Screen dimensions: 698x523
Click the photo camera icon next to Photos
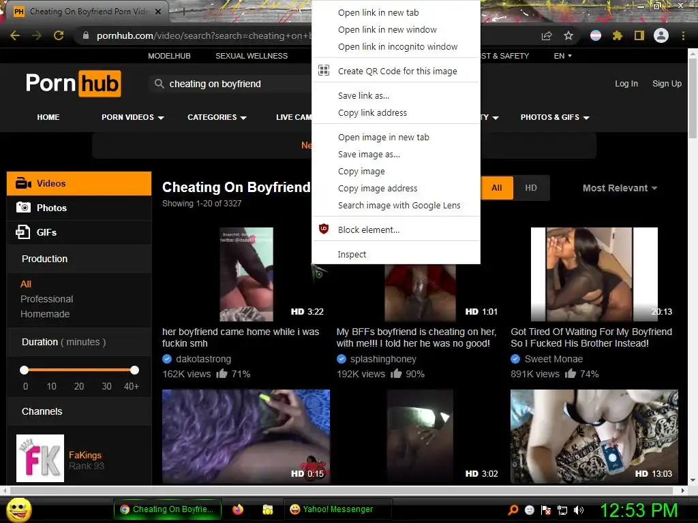tap(23, 207)
